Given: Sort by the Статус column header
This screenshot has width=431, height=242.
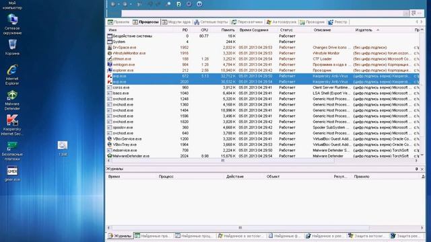Looking at the screenshot, I should [x=286, y=30].
